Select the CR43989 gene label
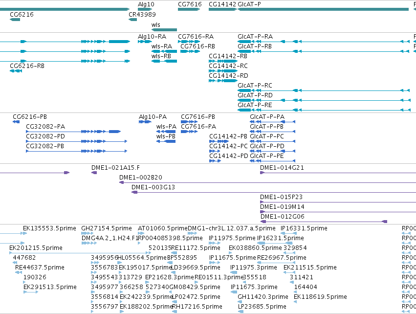The image size is (416, 314). pos(142,14)
